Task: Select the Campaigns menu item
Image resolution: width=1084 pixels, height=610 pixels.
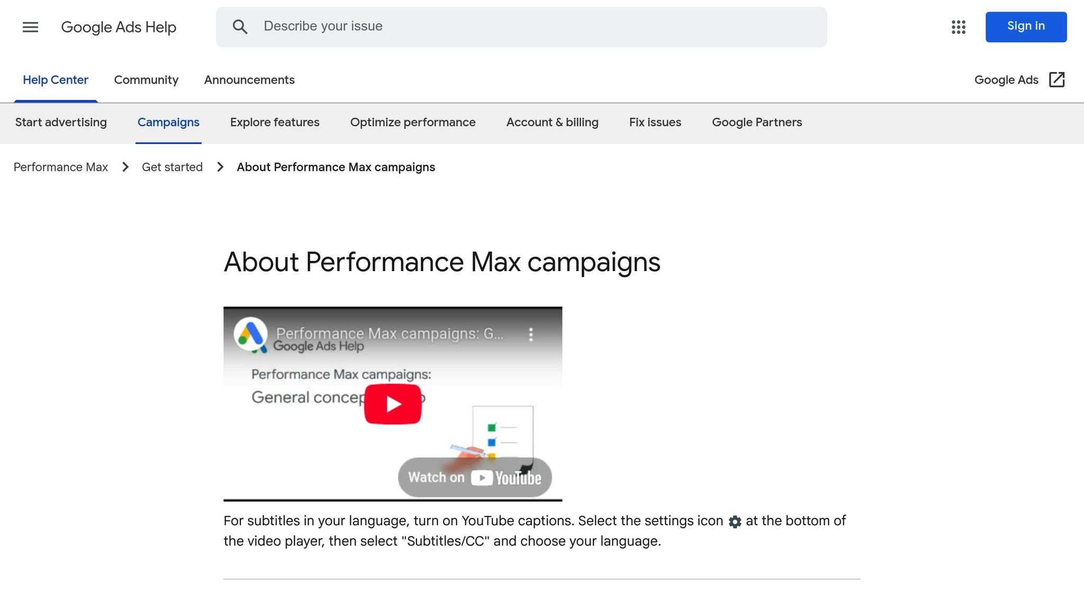Action: 168,122
